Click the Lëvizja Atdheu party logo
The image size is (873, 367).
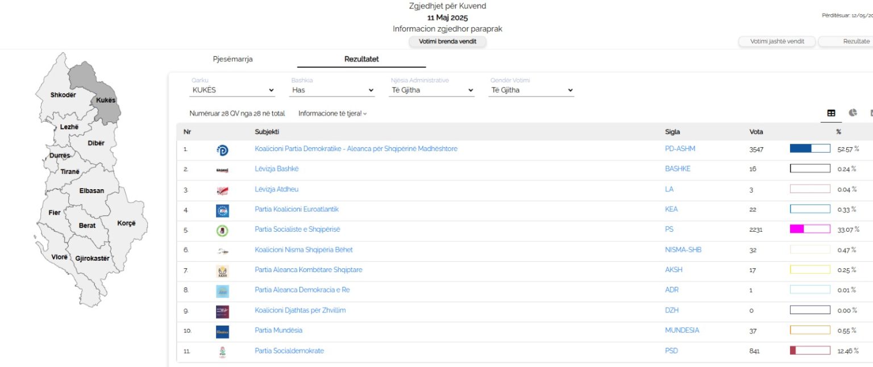tap(222, 190)
